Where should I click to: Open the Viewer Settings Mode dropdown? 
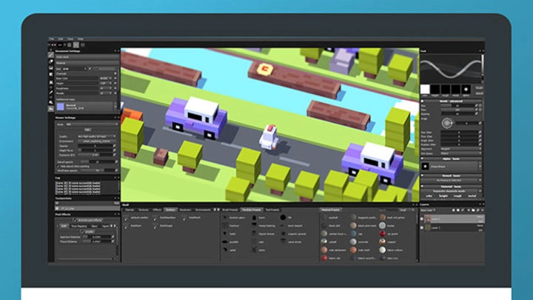pos(92,124)
